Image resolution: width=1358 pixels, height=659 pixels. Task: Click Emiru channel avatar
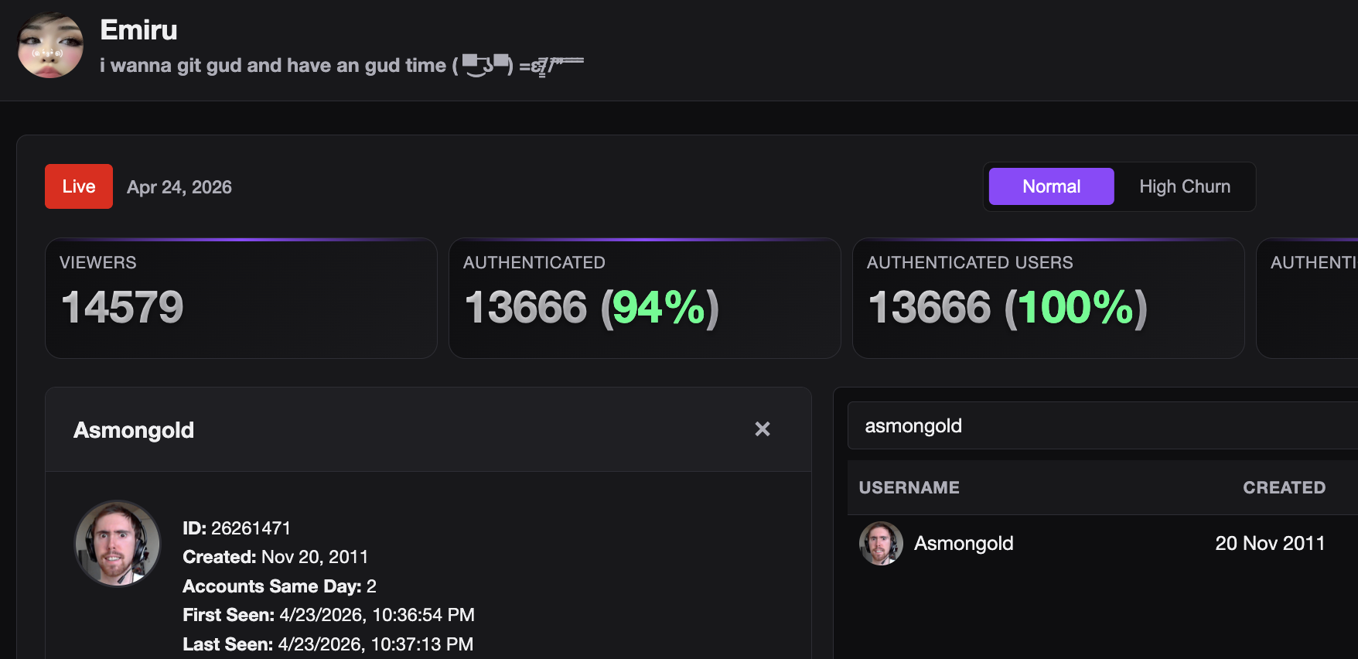pos(50,45)
